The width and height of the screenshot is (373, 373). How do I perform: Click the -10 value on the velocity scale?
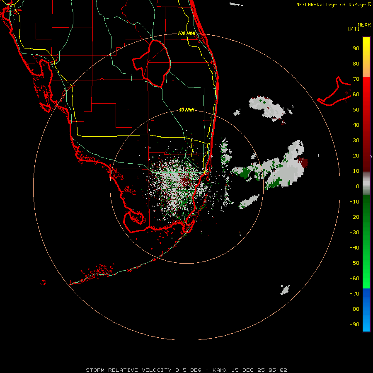click(x=354, y=202)
